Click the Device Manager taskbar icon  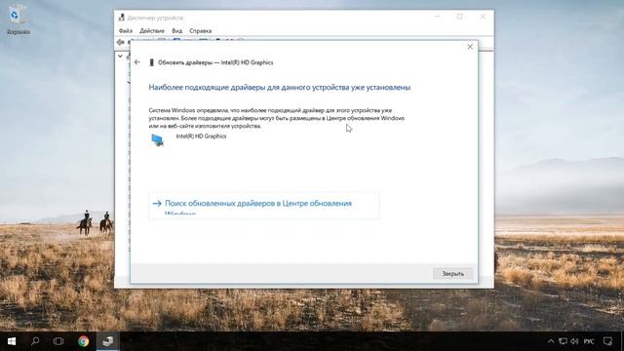pos(108,341)
